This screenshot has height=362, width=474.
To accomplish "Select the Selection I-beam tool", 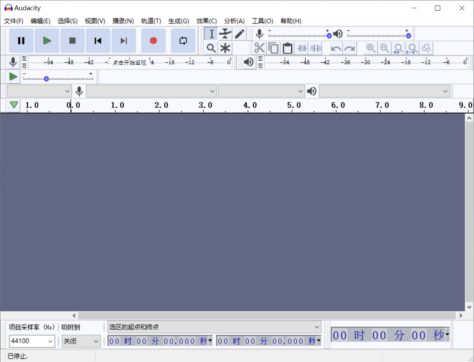I will click(211, 34).
